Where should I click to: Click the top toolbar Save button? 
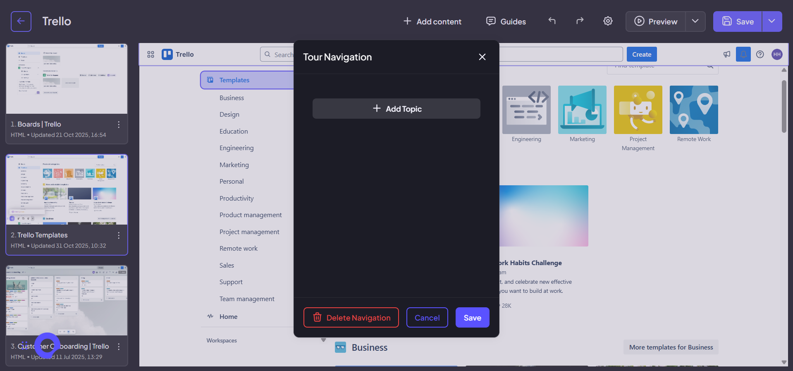[738, 22]
